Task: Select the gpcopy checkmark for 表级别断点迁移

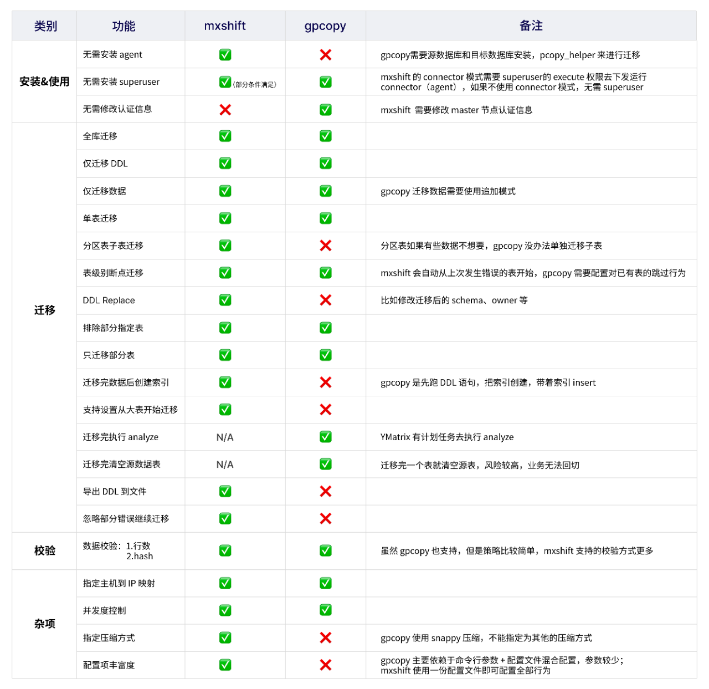Action: [x=326, y=273]
